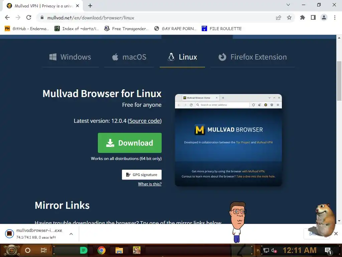Click the page vertical scrollbar thumb

[x=339, y=80]
